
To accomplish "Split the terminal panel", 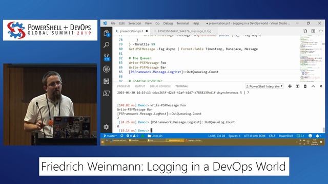I will (297, 86).
